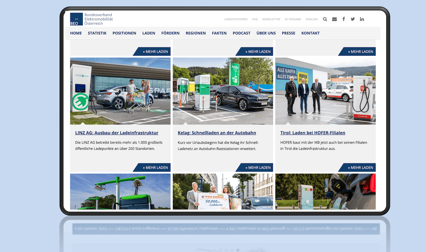Open the Wien Energie Ladekarte photo
The height and width of the screenshot is (252, 426).
223,192
